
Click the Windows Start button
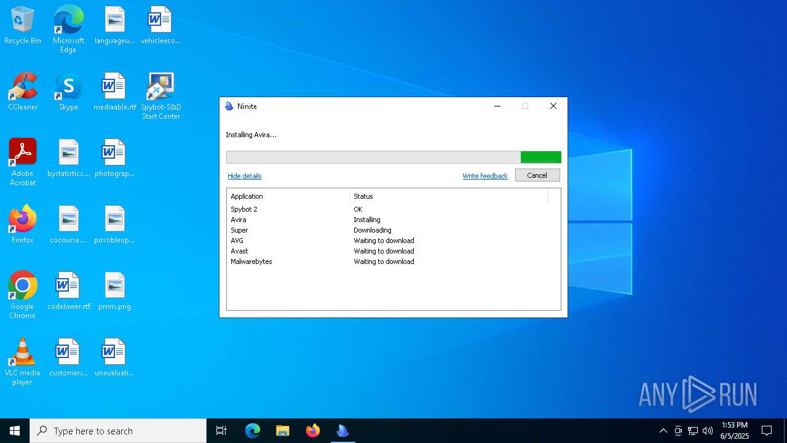pos(15,431)
